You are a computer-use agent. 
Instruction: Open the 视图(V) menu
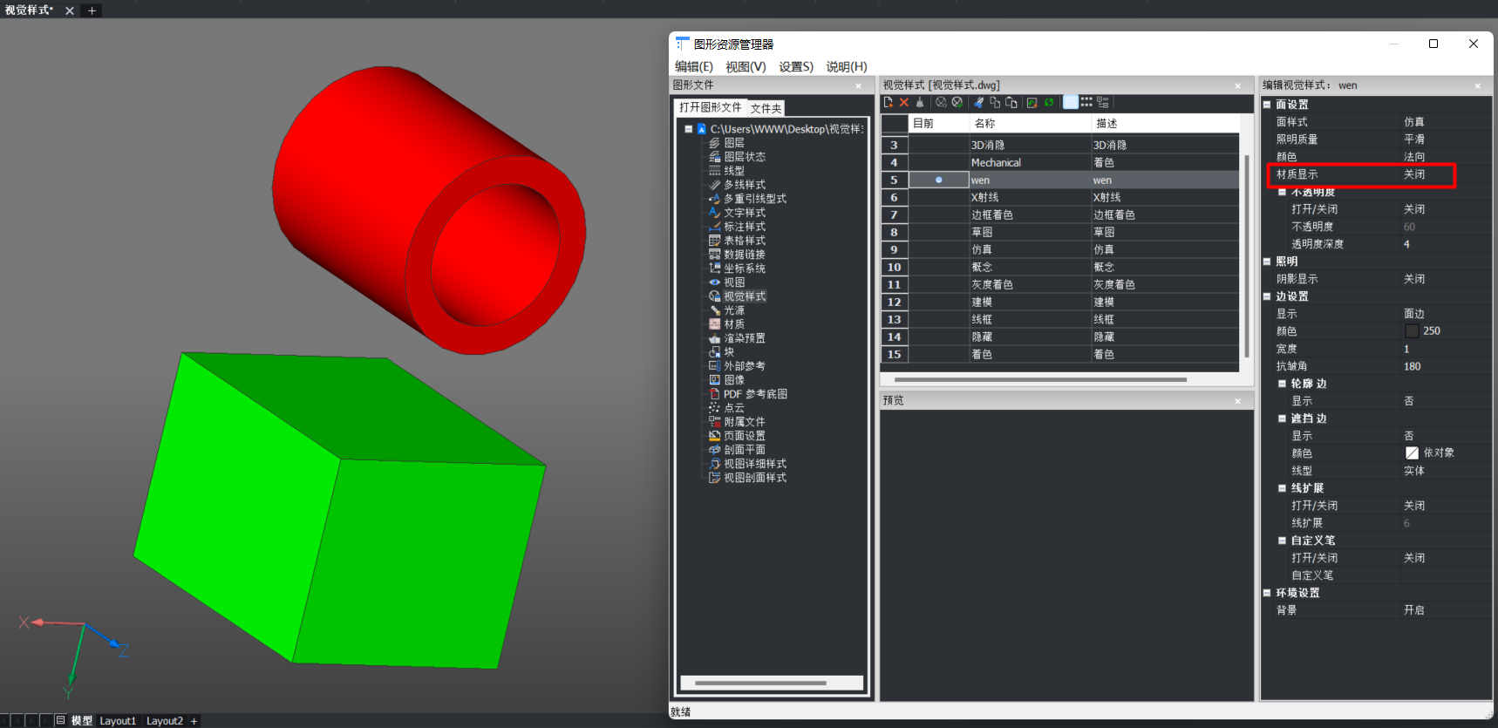pos(746,67)
